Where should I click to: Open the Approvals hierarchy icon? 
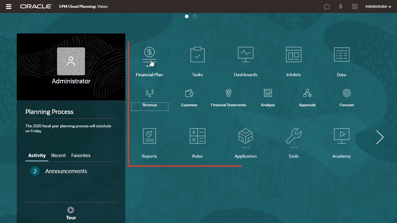pos(307,93)
